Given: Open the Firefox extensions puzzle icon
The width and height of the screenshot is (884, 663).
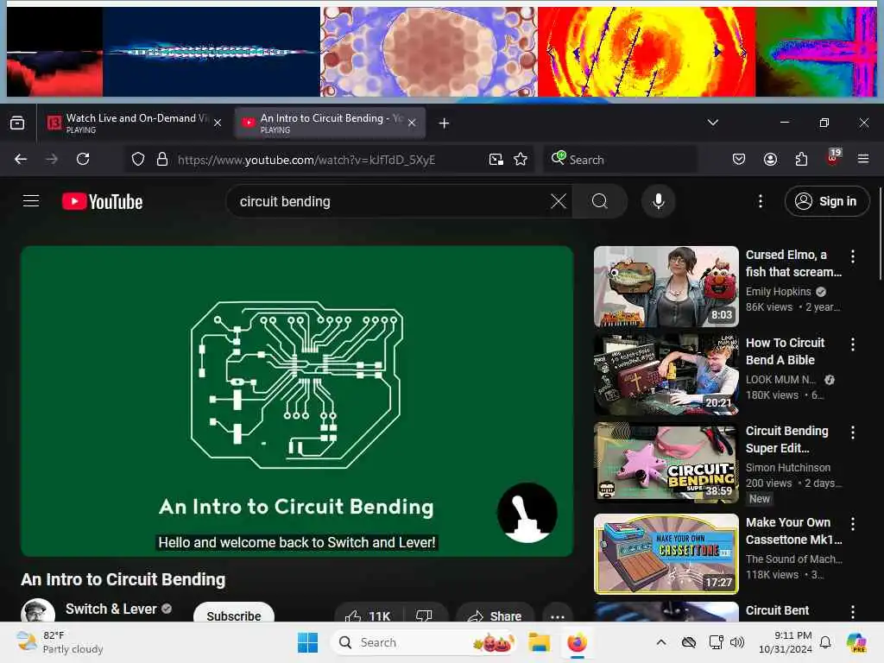Looking at the screenshot, I should 801,160.
